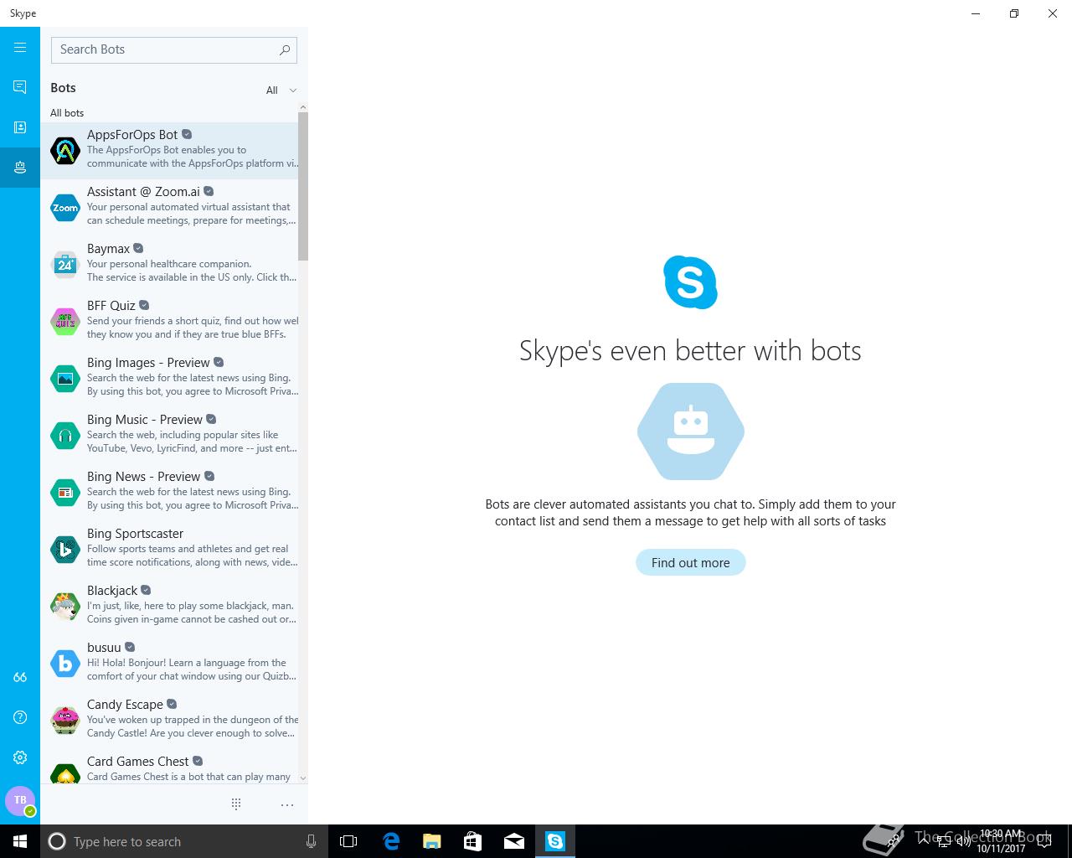The image size is (1072, 858).
Task: Open the hamburger menu in Skype sidebar
Action: point(20,48)
